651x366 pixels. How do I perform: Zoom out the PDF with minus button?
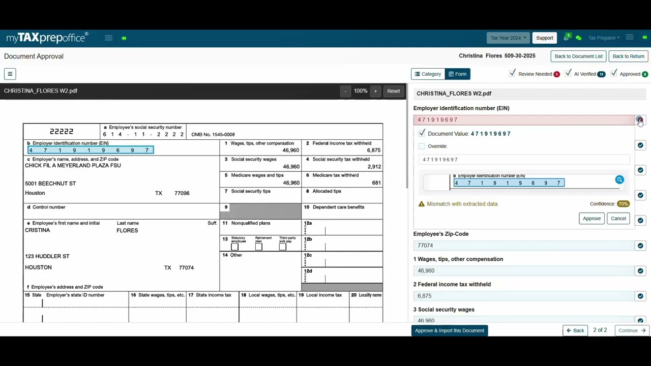click(x=345, y=91)
